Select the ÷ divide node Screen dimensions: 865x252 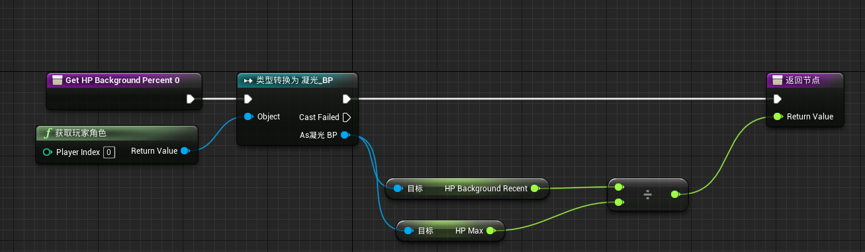pos(647,195)
